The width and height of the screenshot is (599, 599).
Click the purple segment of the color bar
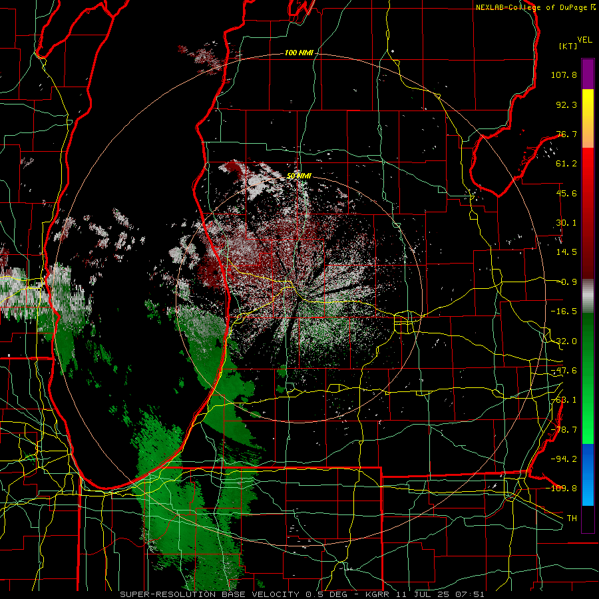(x=588, y=74)
